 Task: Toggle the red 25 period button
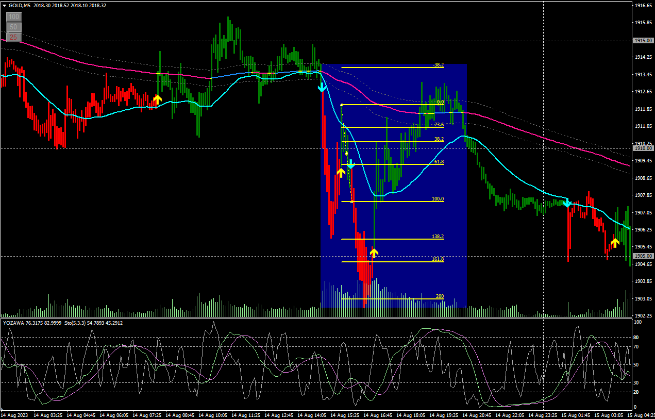point(13,37)
